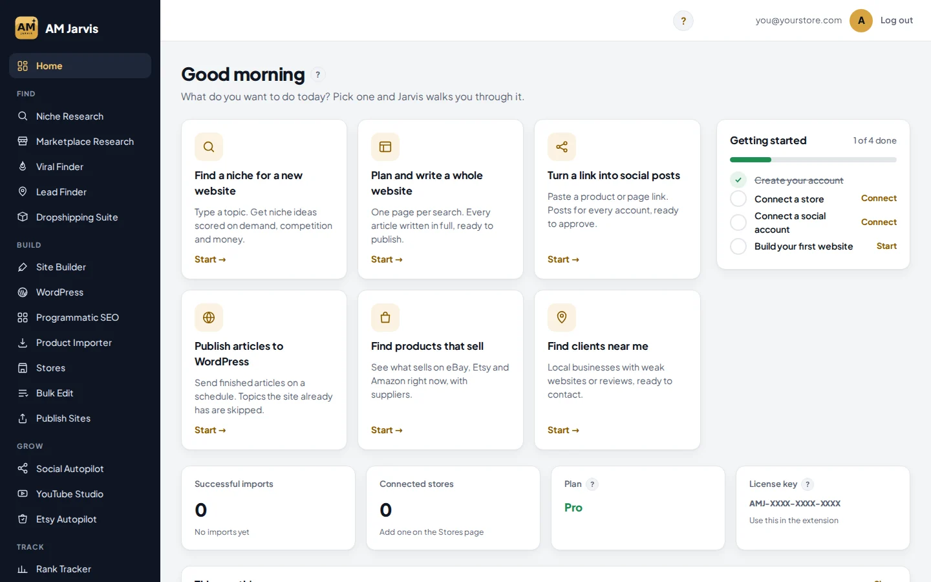Click the share icon on social posts card
This screenshot has width=931, height=582.
[562, 147]
